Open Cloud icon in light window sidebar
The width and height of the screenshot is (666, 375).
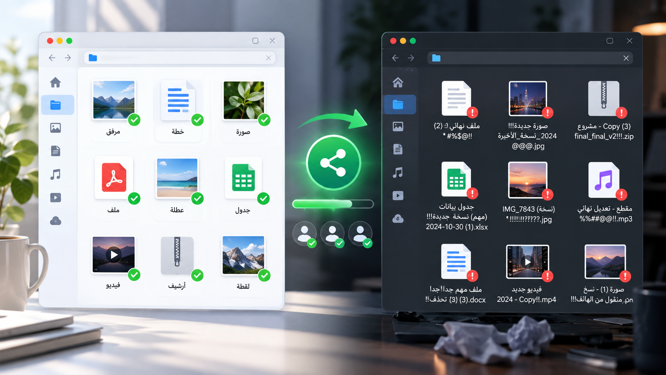click(x=55, y=220)
